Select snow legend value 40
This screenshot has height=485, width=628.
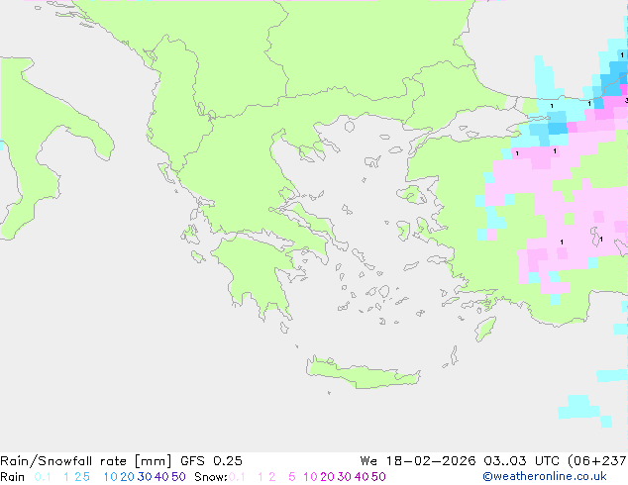362,477
